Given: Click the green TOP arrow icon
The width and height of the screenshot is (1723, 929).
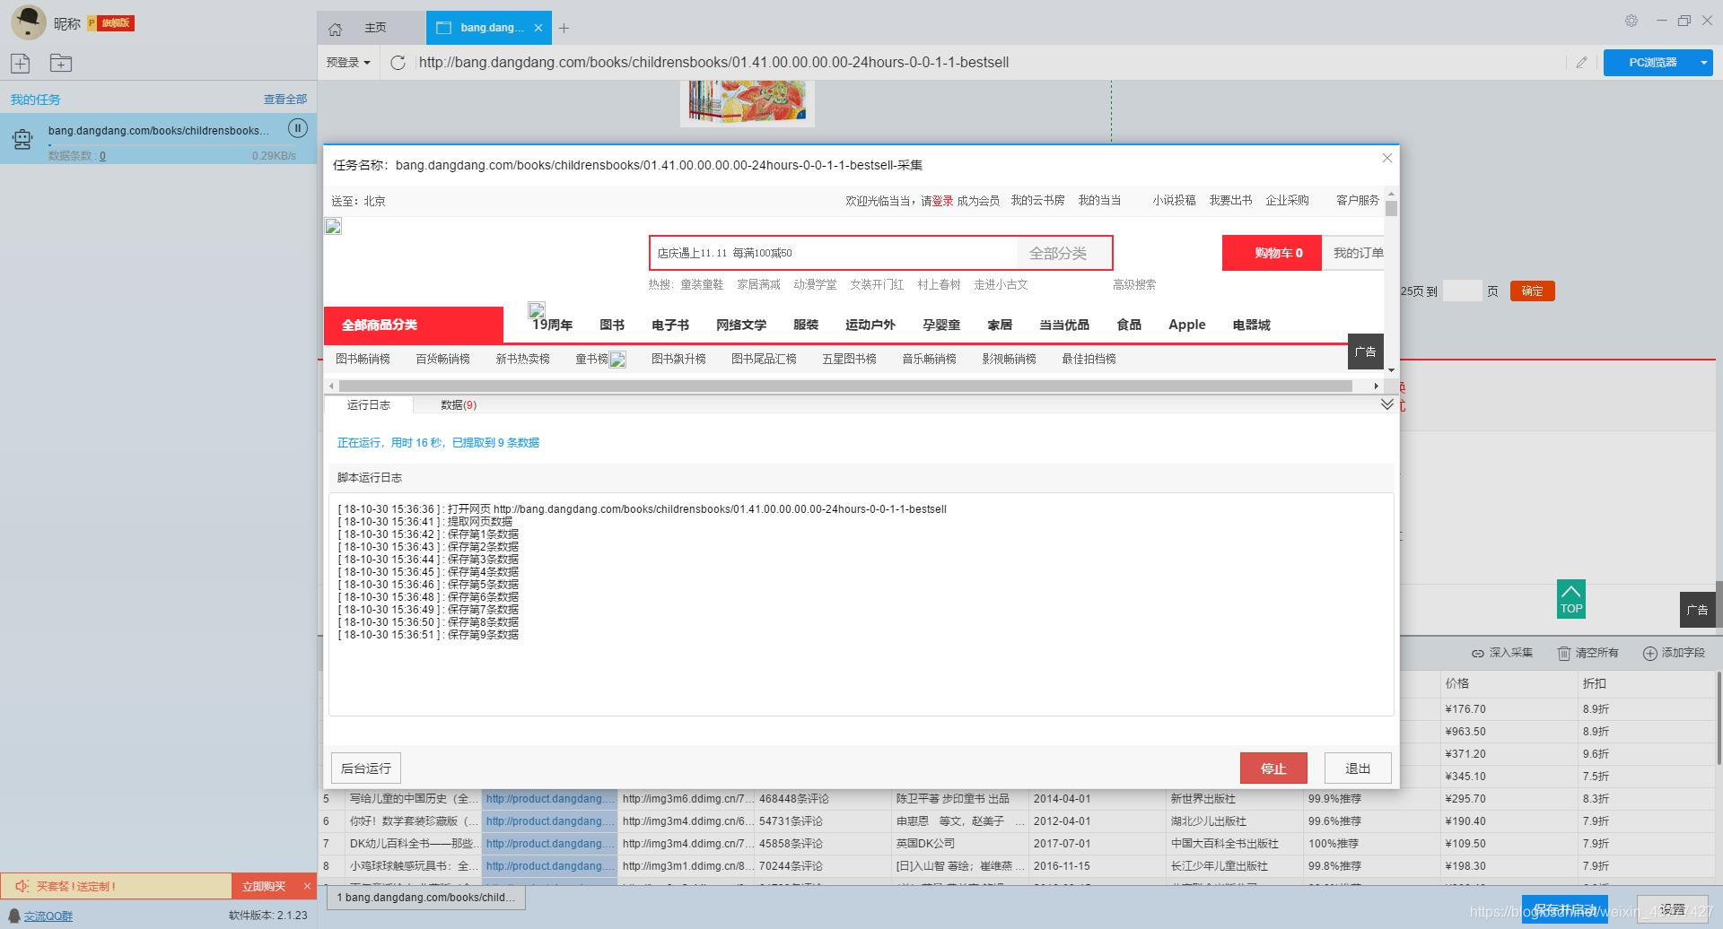Looking at the screenshot, I should pyautogui.click(x=1570, y=599).
